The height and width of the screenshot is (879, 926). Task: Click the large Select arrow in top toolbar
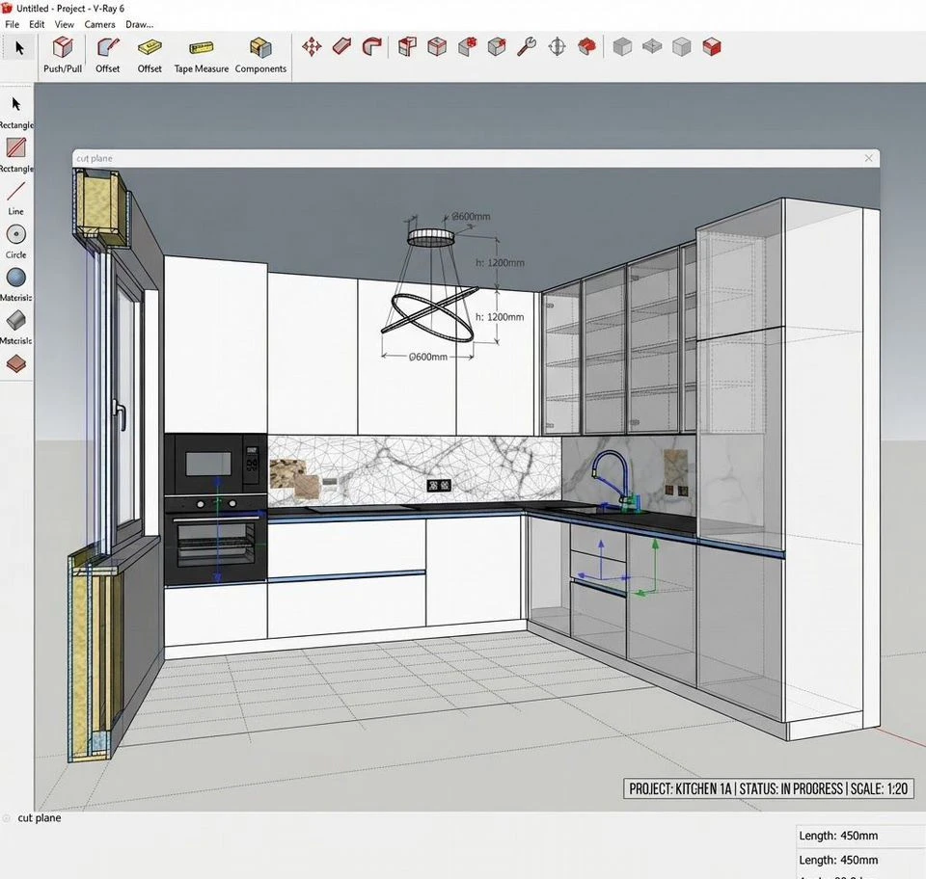(19, 47)
